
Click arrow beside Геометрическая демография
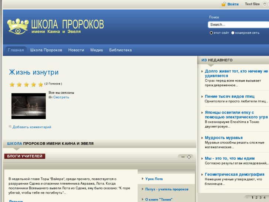point(202,175)
